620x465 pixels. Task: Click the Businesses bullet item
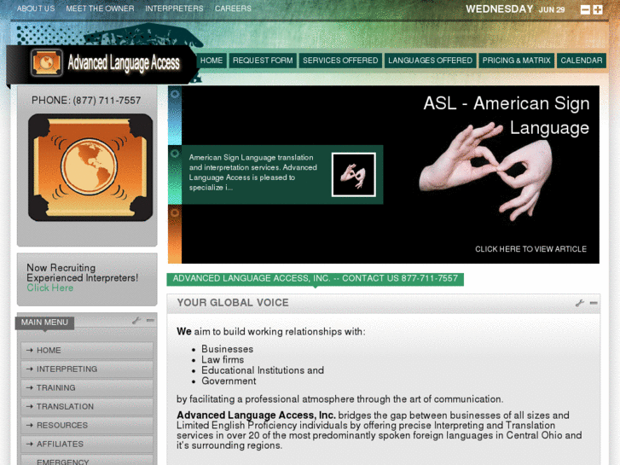[x=228, y=349]
